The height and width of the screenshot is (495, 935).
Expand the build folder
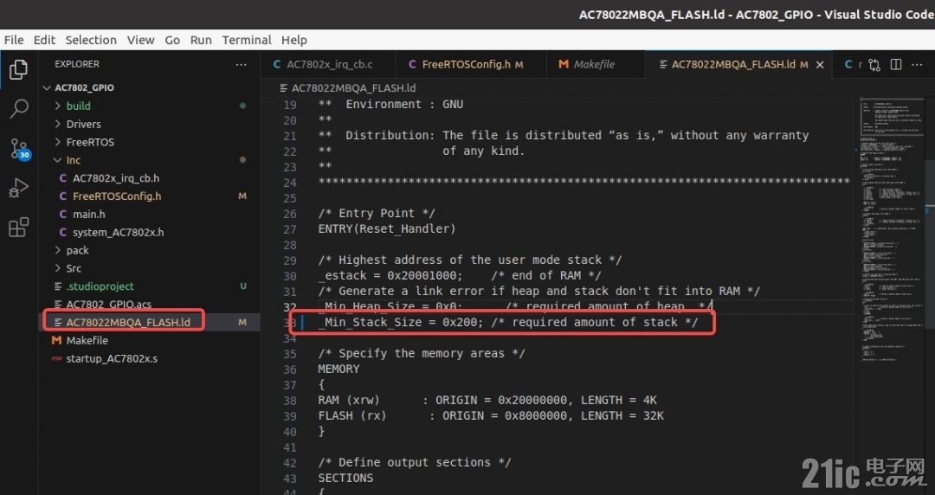(58, 106)
